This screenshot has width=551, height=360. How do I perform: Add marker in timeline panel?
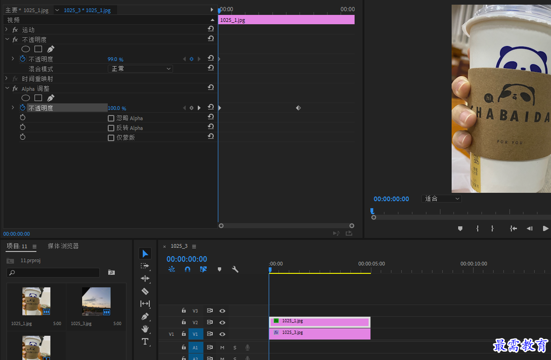pos(219,270)
